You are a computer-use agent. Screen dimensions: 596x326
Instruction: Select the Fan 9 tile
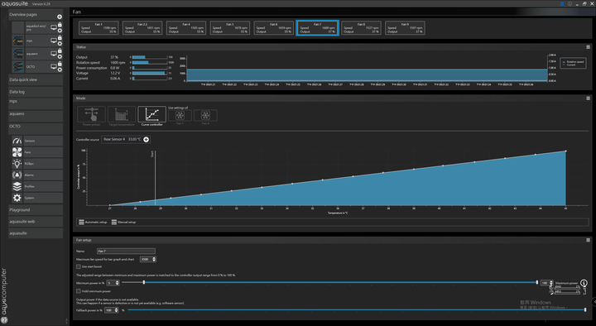click(x=405, y=28)
